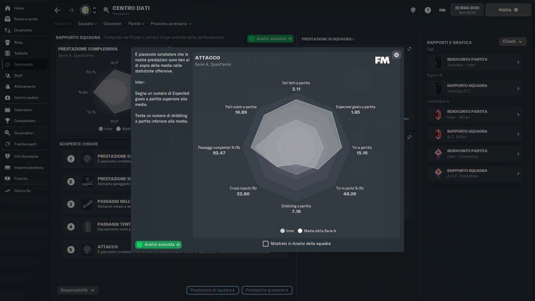The image size is (535, 301).
Task: Click the Passaggi completati % 92.47 value
Action: pos(219,153)
